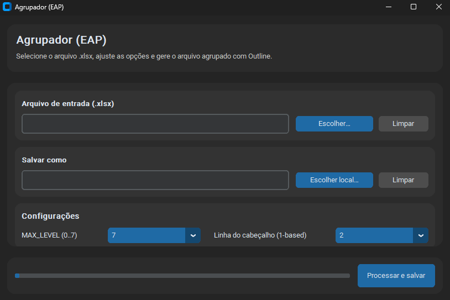
Task: Click the Salvar como label
Action: point(44,160)
